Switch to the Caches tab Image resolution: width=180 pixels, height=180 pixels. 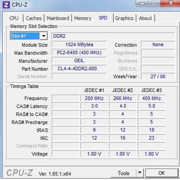click(x=34, y=18)
